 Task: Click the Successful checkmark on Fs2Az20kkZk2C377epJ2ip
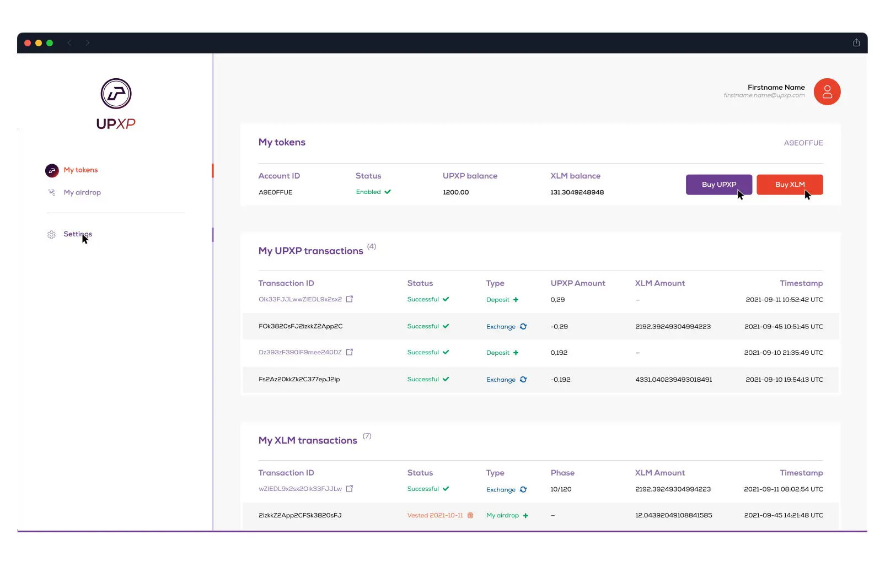pyautogui.click(x=447, y=379)
